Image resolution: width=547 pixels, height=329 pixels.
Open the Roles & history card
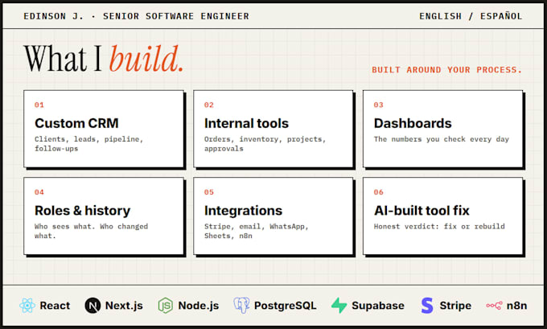104,216
